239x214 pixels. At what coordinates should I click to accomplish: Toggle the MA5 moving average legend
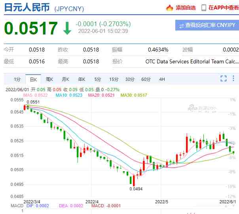click(x=35, y=95)
